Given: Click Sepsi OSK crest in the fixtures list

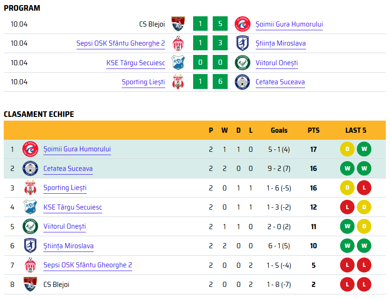Looking at the screenshot, I should coord(178,43).
